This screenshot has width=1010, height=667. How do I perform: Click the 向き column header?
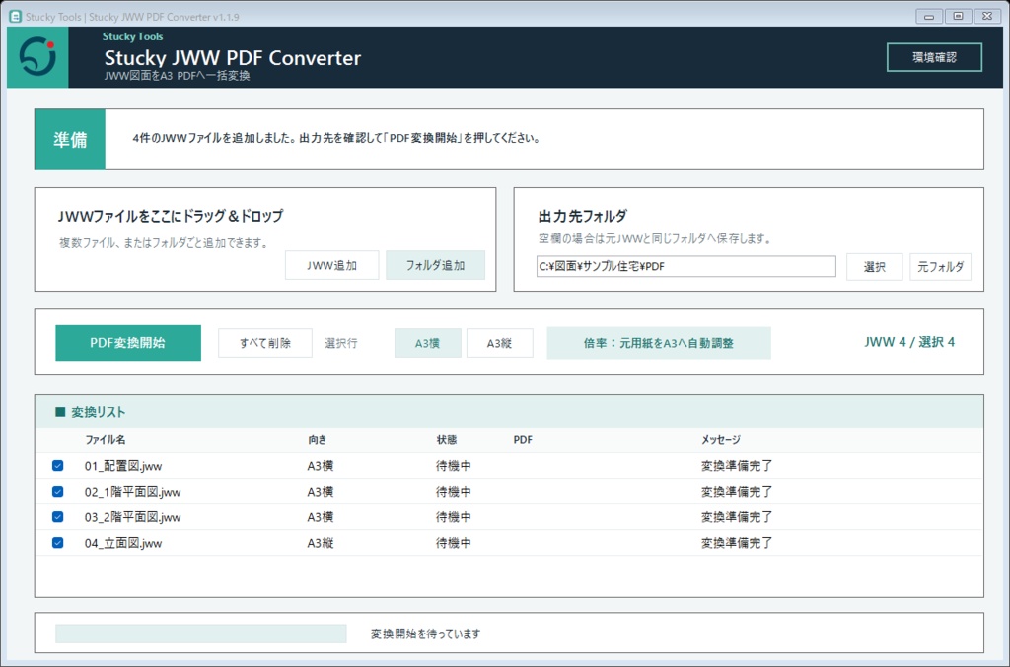coord(317,440)
